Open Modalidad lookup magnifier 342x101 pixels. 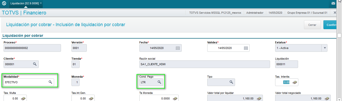[x=50, y=82]
